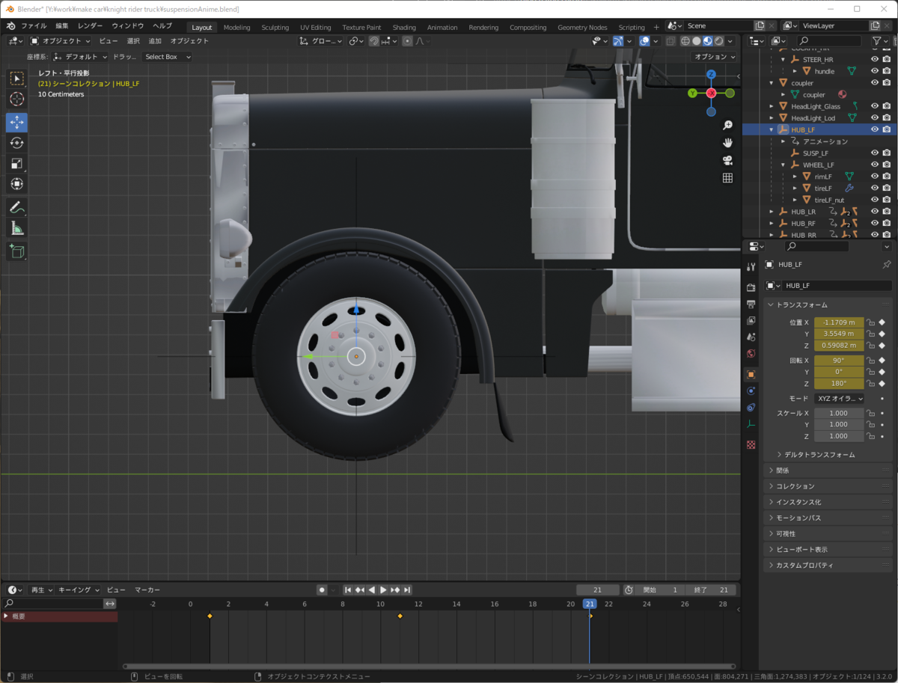
Task: Select the Annotate pencil tool
Action: click(16, 207)
